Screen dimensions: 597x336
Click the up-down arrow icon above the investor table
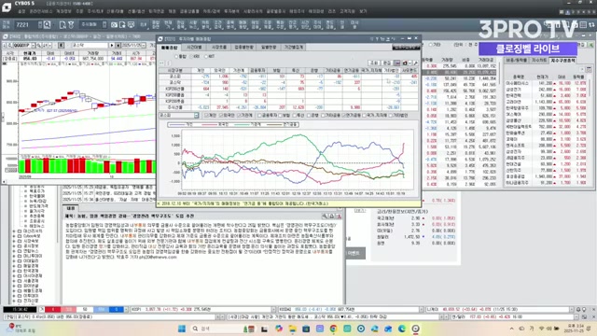(168, 63)
